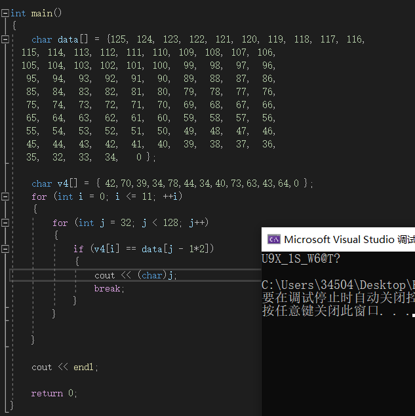Click the v4 variable in its declaration
This screenshot has width=415, height=416.
[x=63, y=183]
